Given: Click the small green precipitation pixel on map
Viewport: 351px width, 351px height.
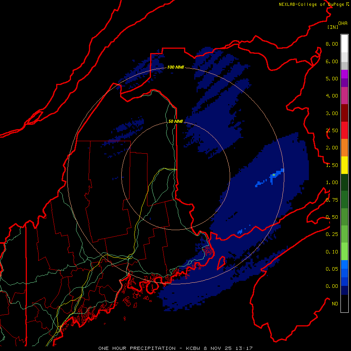Looking at the screenshot, I should pos(273,175).
